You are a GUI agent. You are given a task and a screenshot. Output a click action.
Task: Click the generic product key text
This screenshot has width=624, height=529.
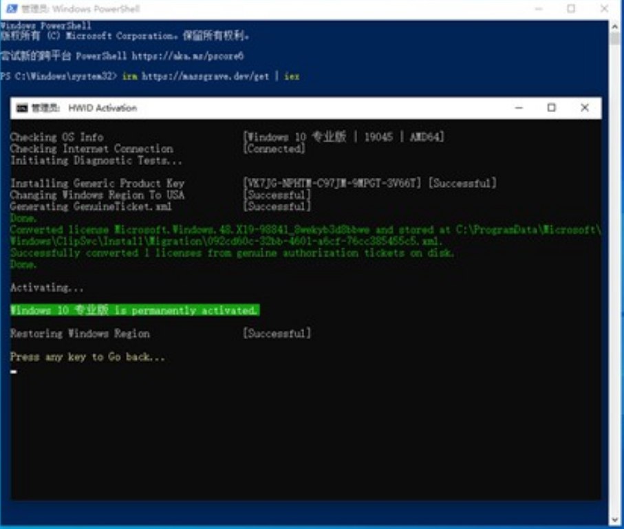click(x=333, y=184)
